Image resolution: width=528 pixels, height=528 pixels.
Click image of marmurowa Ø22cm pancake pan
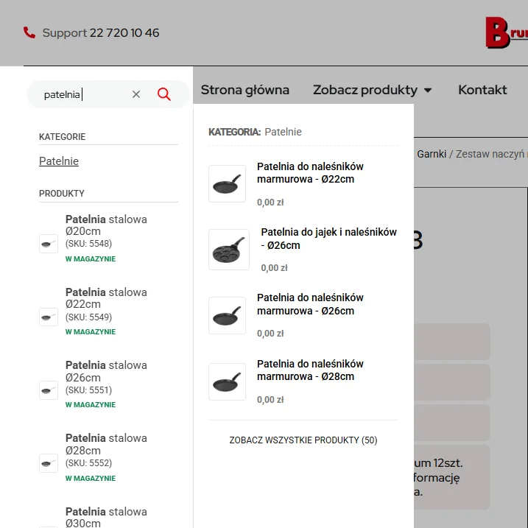pos(227,183)
